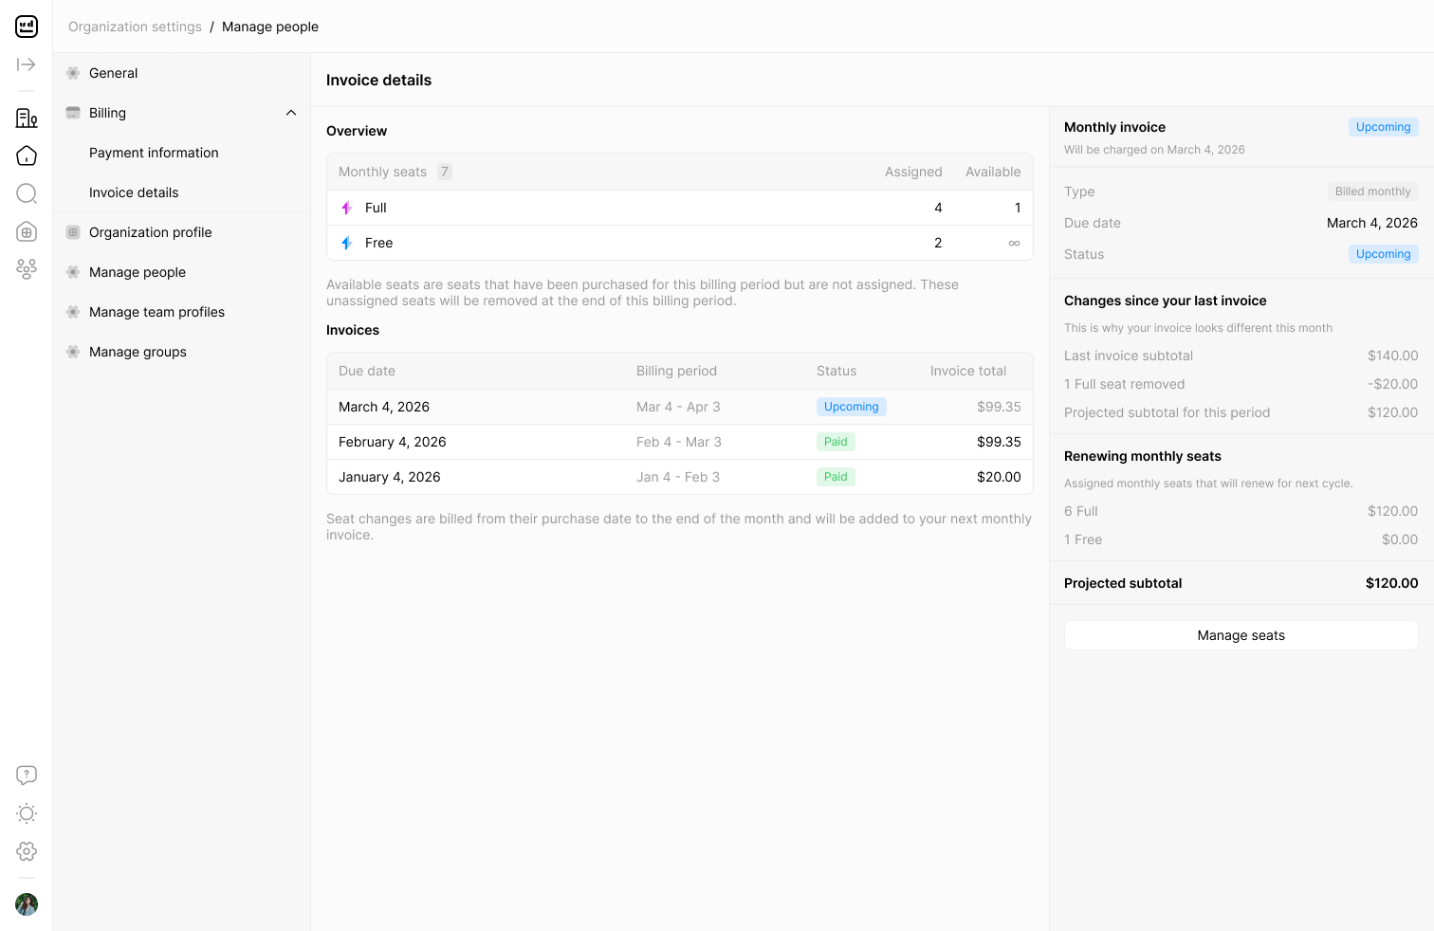This screenshot has width=1434, height=931.
Task: Collapse the Billing section chevron
Action: pos(291,113)
